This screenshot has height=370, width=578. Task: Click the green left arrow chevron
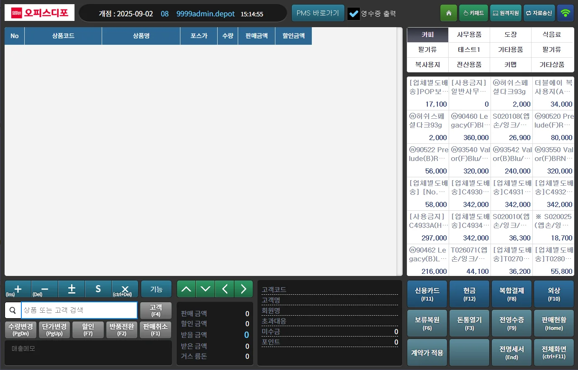[225, 289]
